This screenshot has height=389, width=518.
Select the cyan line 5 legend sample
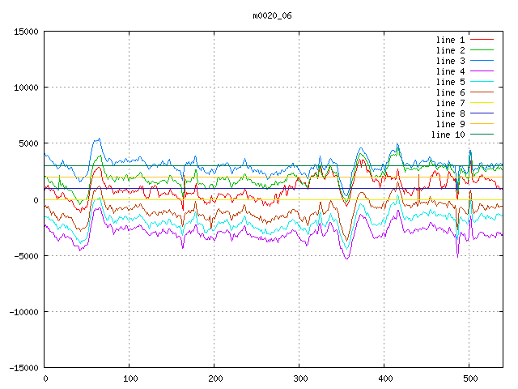pyautogui.click(x=482, y=82)
